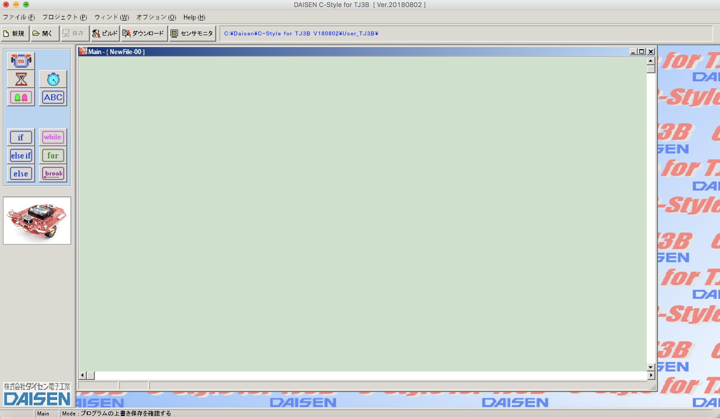
Task: Select the motor command icon
Action: pyautogui.click(x=21, y=60)
